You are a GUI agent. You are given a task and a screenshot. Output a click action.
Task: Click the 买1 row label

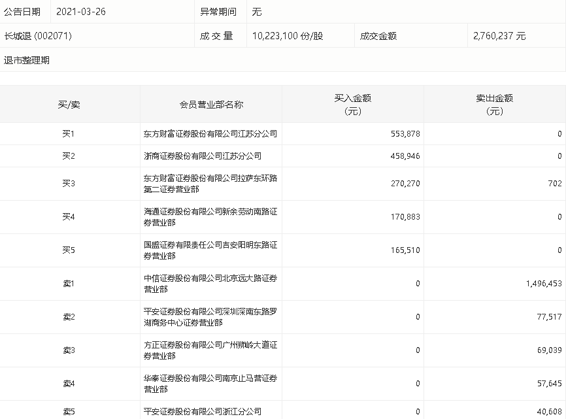click(69, 133)
